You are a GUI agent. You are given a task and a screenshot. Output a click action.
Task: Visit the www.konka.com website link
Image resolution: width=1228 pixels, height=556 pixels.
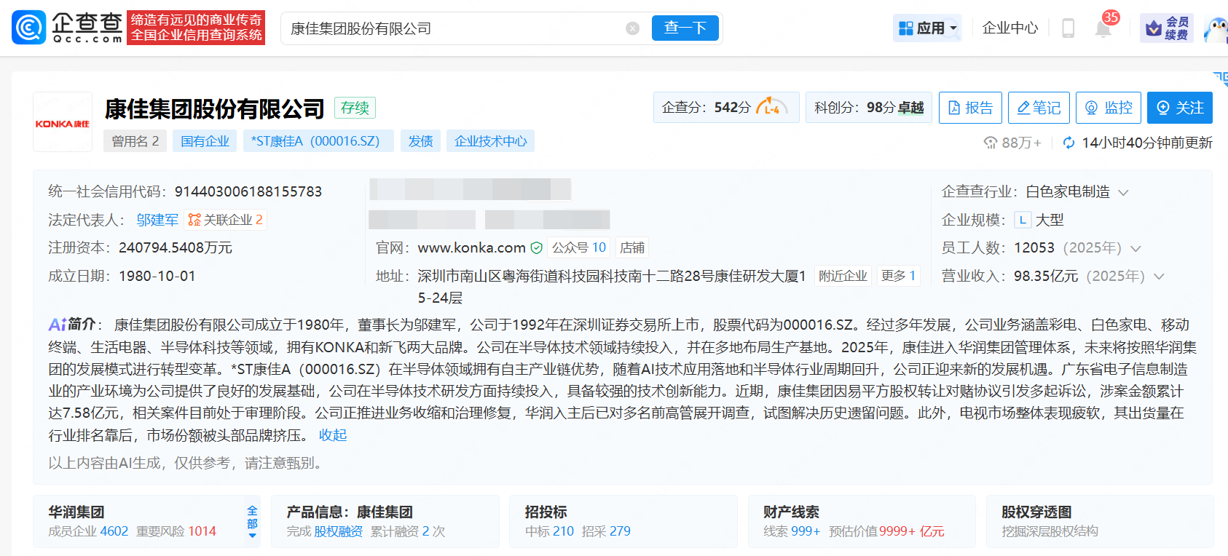[471, 248]
